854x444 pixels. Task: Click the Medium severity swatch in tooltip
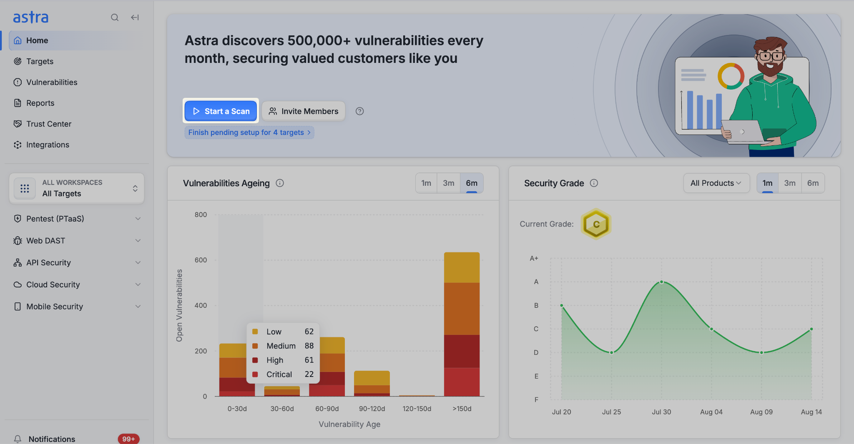(255, 346)
